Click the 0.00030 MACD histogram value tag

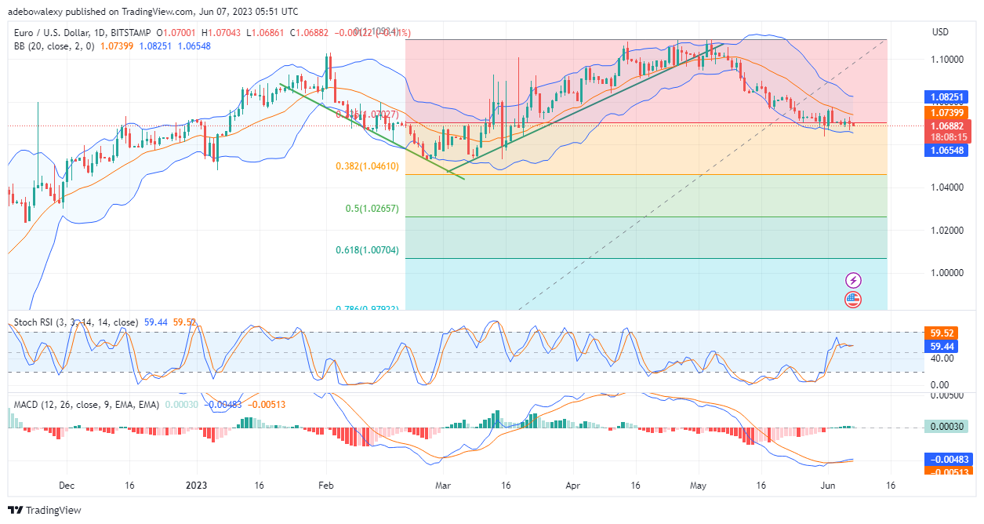946,427
